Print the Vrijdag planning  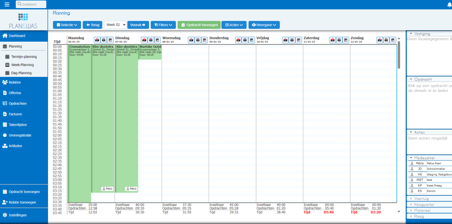coord(292,40)
